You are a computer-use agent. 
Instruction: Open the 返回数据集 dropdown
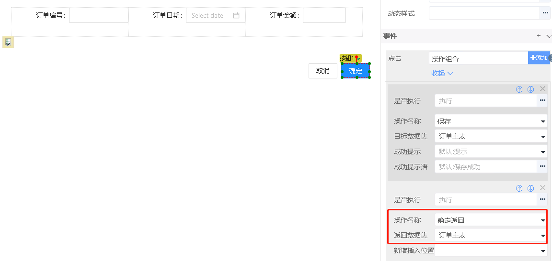click(x=491, y=235)
